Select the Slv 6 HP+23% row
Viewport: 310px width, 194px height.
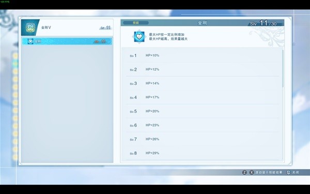pos(203,125)
